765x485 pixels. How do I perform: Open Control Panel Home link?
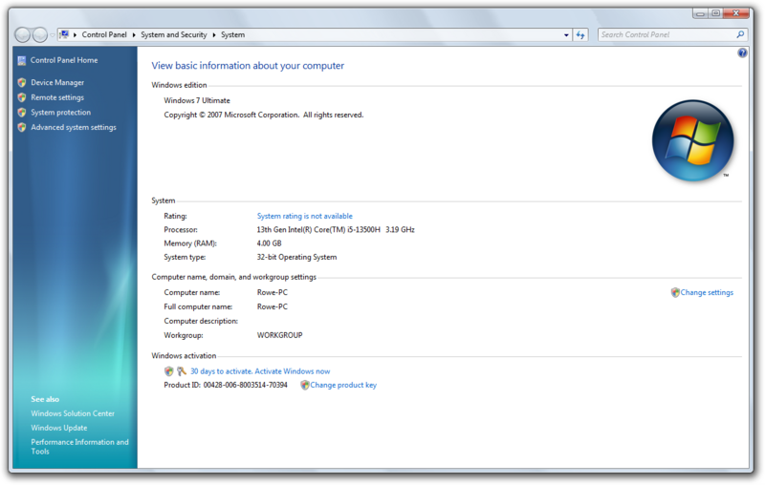tap(64, 60)
